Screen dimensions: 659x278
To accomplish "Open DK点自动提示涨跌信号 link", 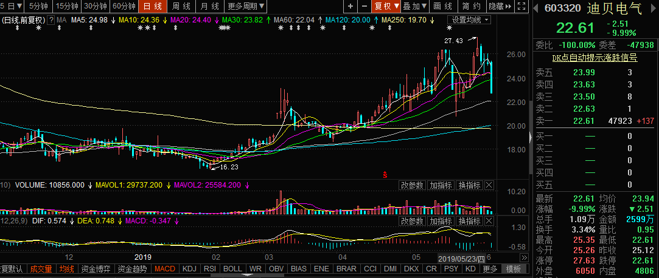I will point(594,58).
